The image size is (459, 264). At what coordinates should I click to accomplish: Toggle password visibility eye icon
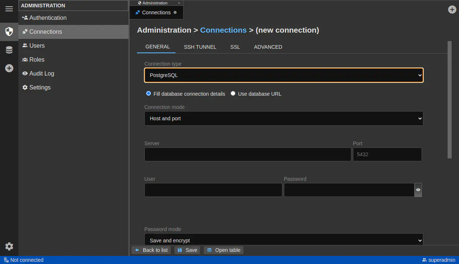[x=418, y=190]
